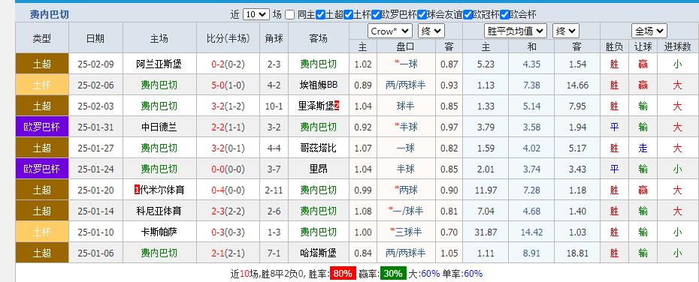Select the 土杯 type cell for 25-02-06
This screenshot has height=282, width=699.
coord(42,85)
